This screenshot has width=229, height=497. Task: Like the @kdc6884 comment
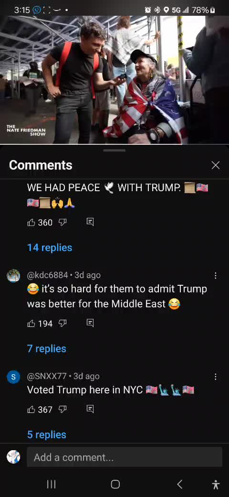tap(31, 324)
